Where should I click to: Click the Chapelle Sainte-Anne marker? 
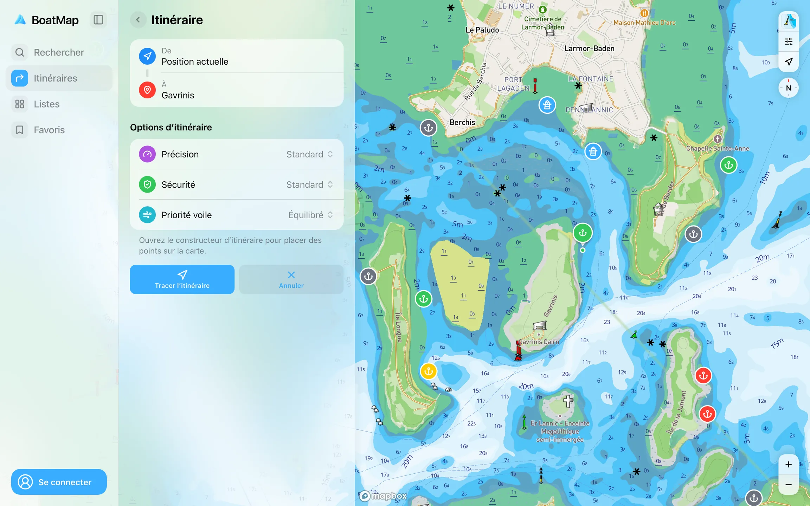pos(718,139)
